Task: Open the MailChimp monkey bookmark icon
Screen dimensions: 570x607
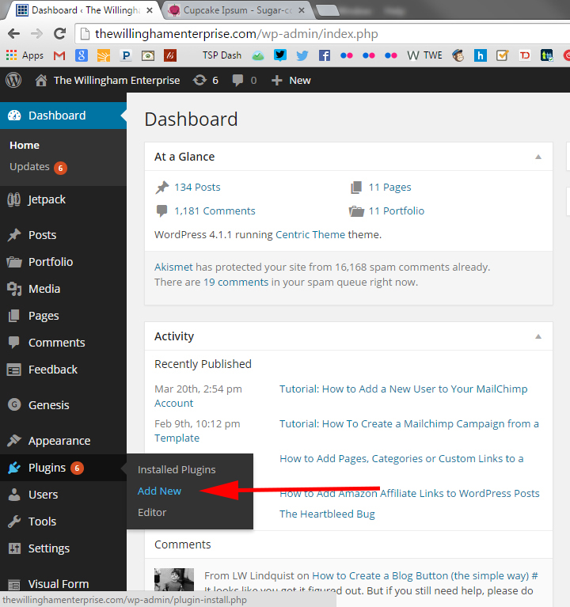Action: 458,55
